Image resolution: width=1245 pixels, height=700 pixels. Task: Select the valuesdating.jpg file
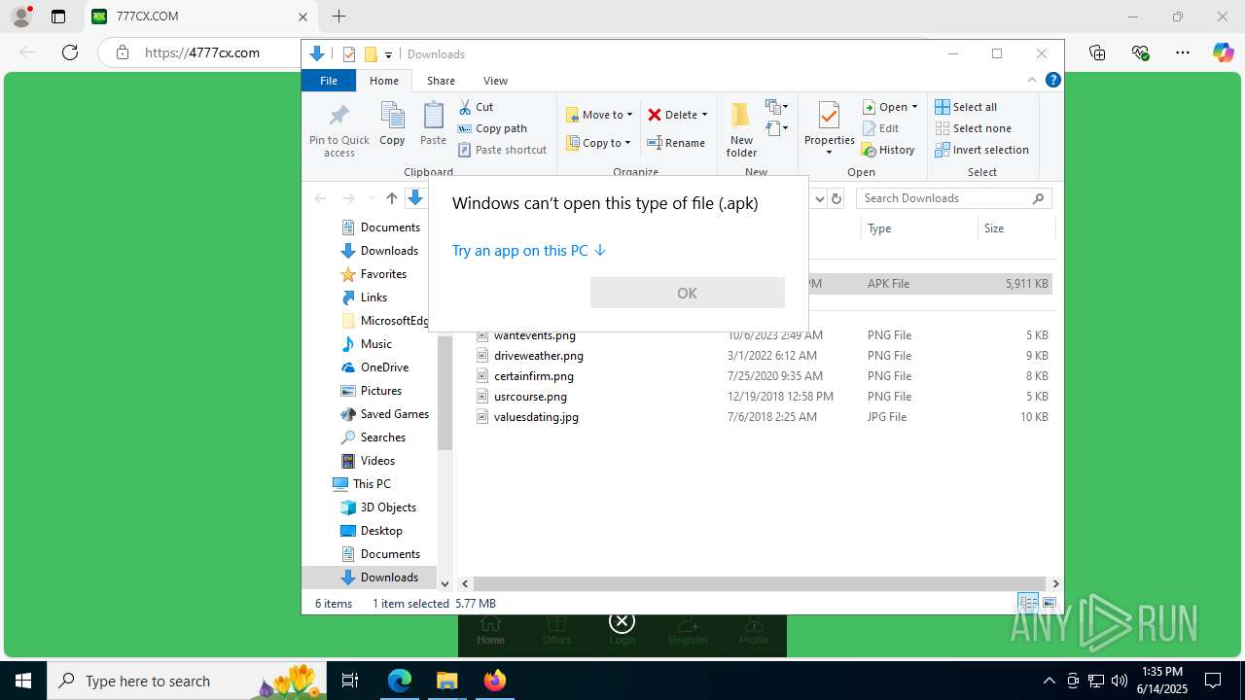pos(536,417)
